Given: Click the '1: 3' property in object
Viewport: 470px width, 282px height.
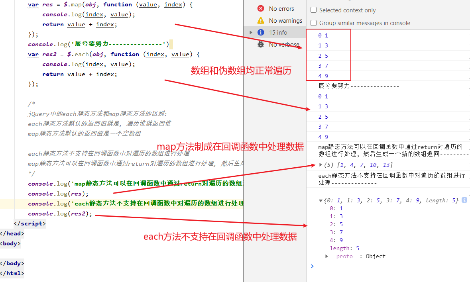Looking at the screenshot, I should pyautogui.click(x=336, y=216).
